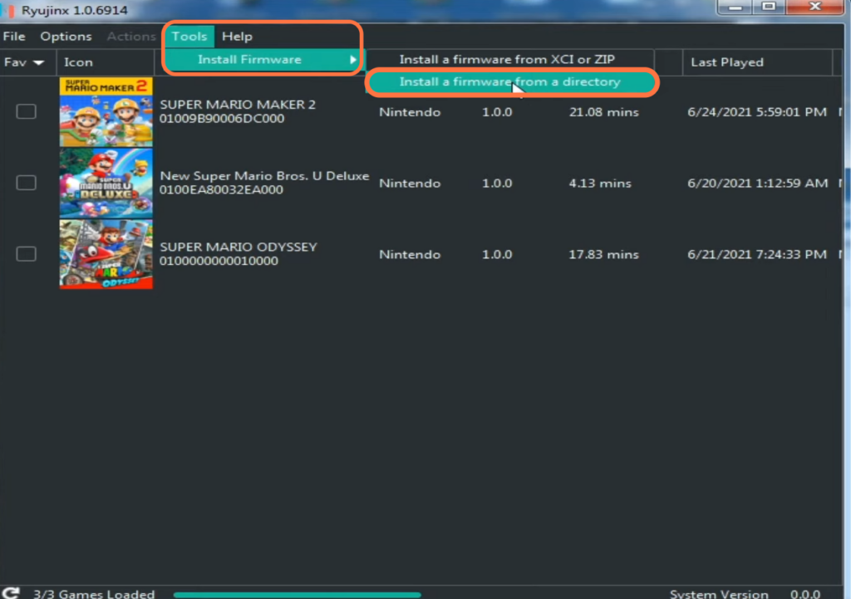Image resolution: width=851 pixels, height=599 pixels.
Task: Mark Super Mario Odyssey as favorite
Action: (x=26, y=254)
